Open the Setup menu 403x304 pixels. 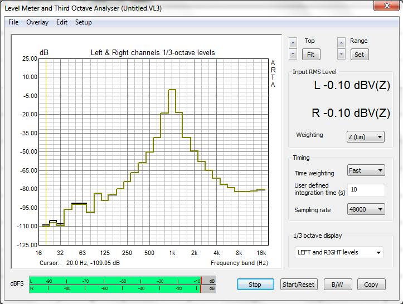[x=84, y=22]
